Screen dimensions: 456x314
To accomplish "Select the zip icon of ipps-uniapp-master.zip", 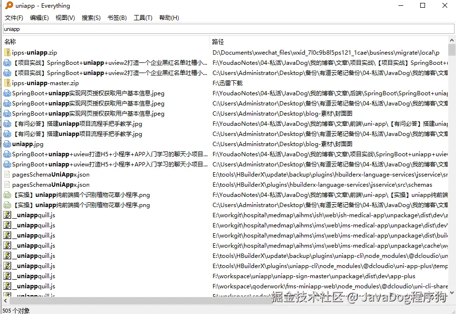I will 7,83.
